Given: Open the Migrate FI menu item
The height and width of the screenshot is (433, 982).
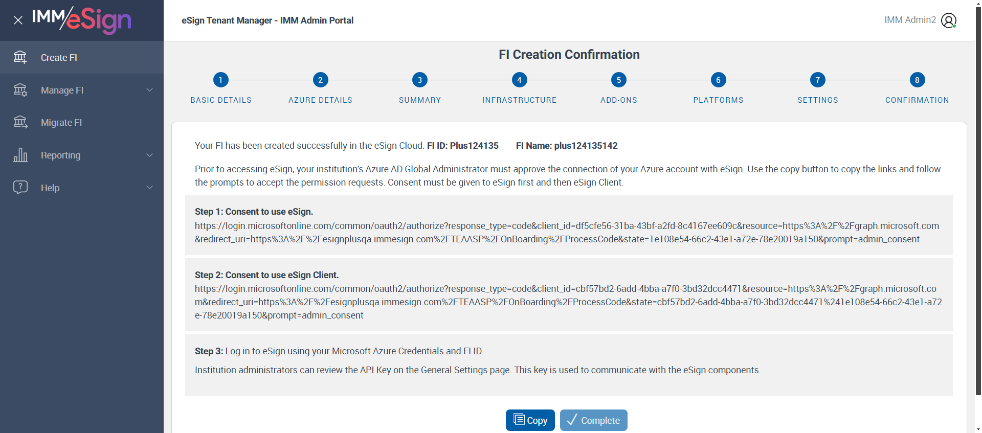Looking at the screenshot, I should [61, 123].
